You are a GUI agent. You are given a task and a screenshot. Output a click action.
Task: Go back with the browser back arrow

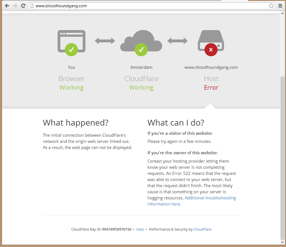pos(7,6)
